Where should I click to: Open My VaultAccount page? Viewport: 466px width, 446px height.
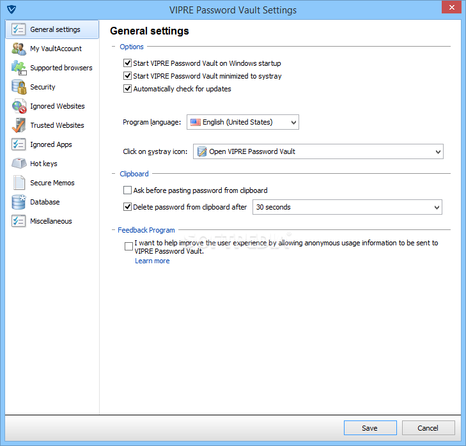tap(56, 49)
